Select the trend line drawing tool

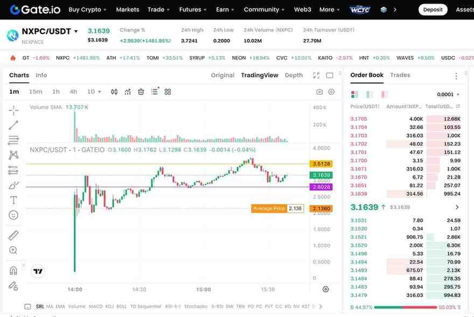click(x=13, y=125)
